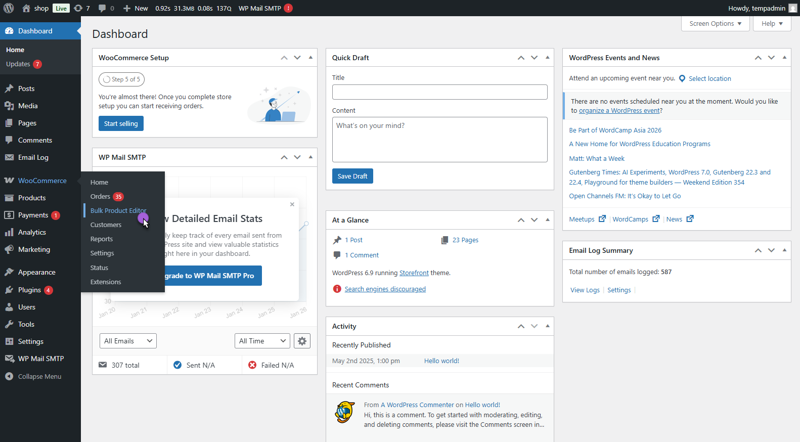
Task: Click the Appearance paintbrush icon in sidebar
Action: pos(9,272)
